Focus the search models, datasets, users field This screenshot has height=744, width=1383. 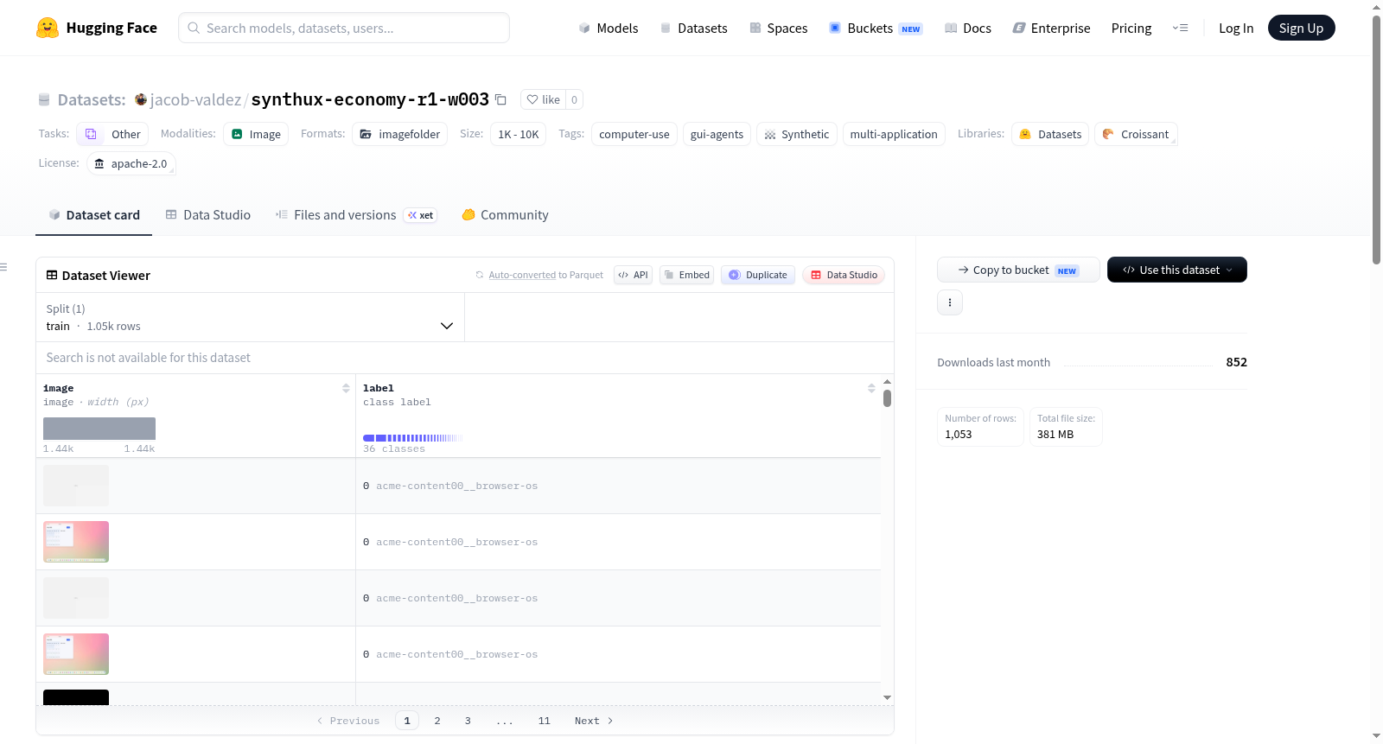(x=344, y=28)
